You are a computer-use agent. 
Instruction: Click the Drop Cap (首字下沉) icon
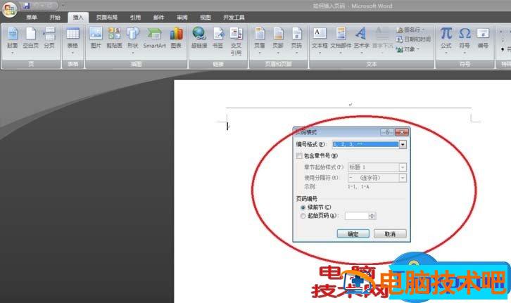pyautogui.click(x=383, y=39)
